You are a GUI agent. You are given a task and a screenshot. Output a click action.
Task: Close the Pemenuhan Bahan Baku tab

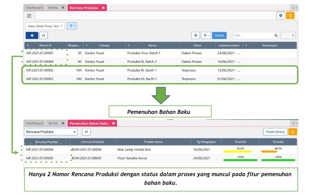(113, 123)
